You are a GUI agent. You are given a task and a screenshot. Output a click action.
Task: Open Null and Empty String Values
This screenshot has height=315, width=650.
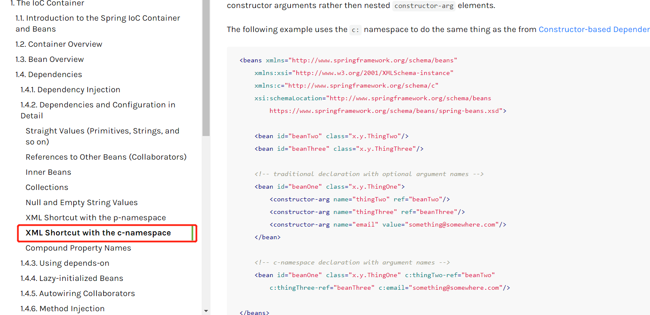pyautogui.click(x=82, y=203)
